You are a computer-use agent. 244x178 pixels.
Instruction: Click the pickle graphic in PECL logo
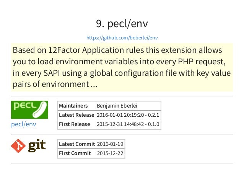tap(40, 109)
